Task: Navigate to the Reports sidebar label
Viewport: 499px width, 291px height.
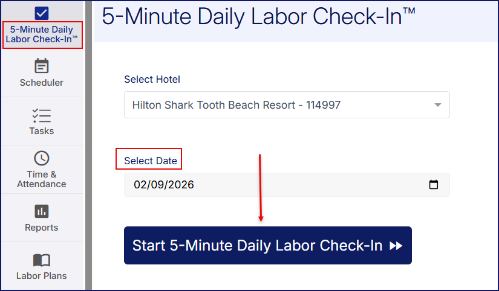Action: point(41,228)
